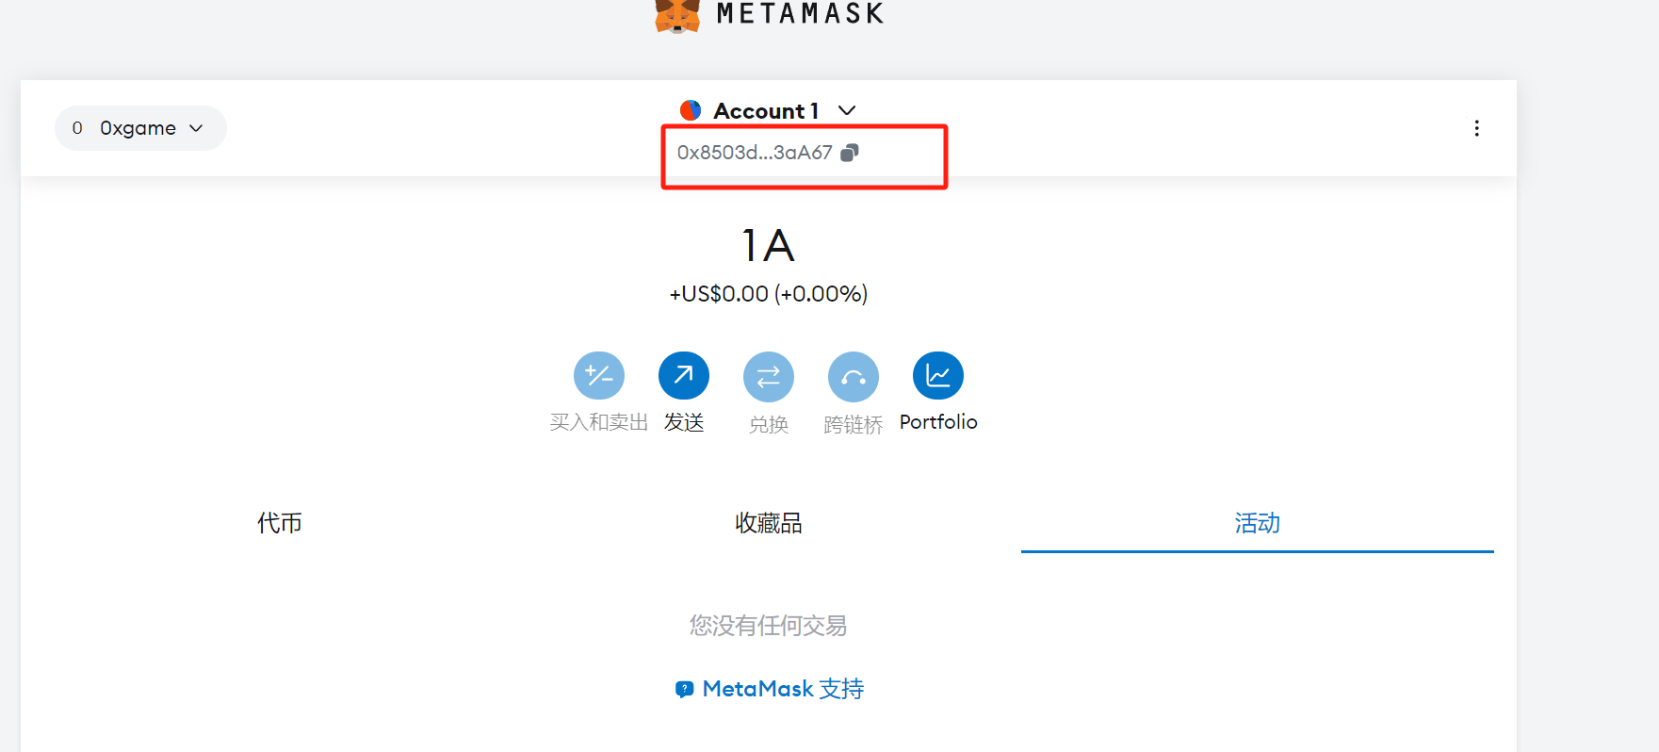Click the 0x8503d...3aA67 address text
This screenshot has width=1659, height=752.
tap(755, 153)
